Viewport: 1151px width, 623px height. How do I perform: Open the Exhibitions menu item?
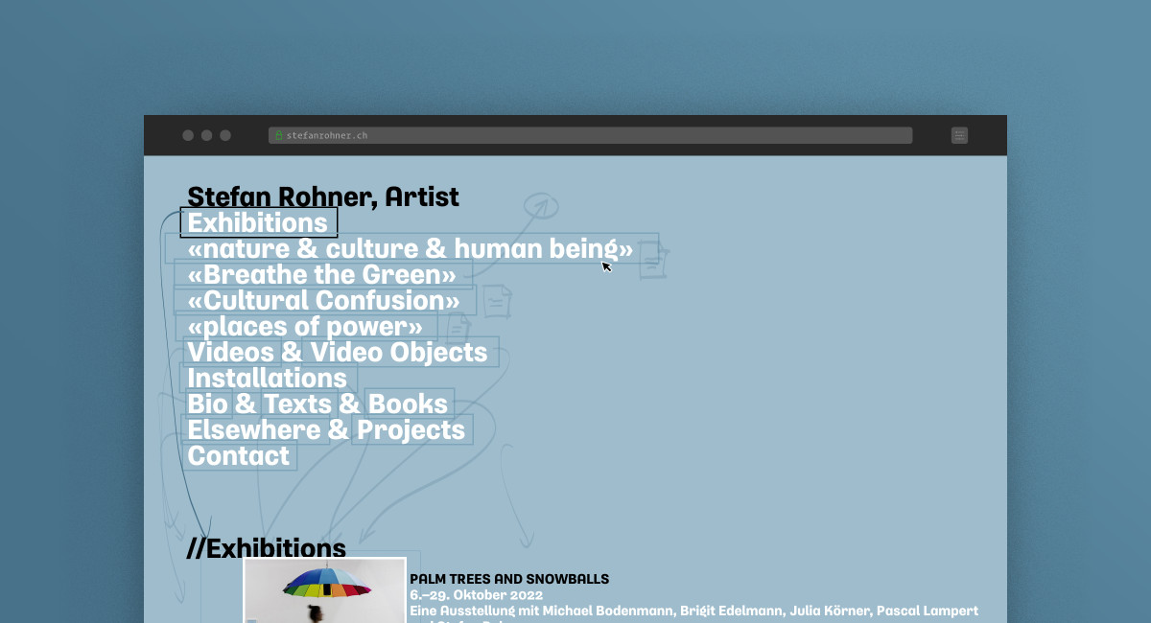pyautogui.click(x=258, y=222)
